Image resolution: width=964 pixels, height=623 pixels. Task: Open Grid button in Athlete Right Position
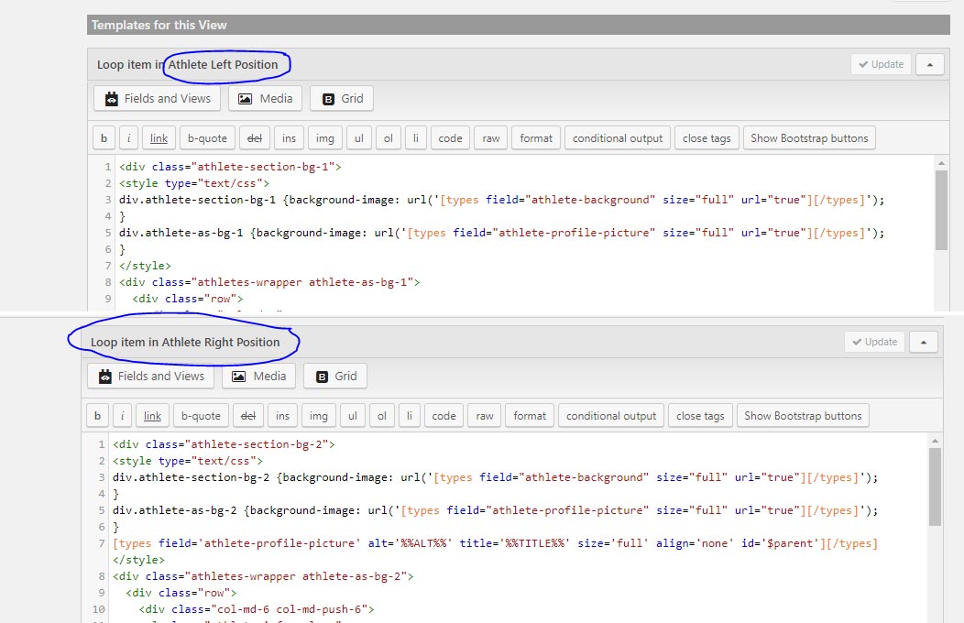tap(335, 376)
